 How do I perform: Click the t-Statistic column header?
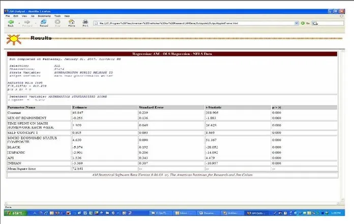(x=213, y=107)
